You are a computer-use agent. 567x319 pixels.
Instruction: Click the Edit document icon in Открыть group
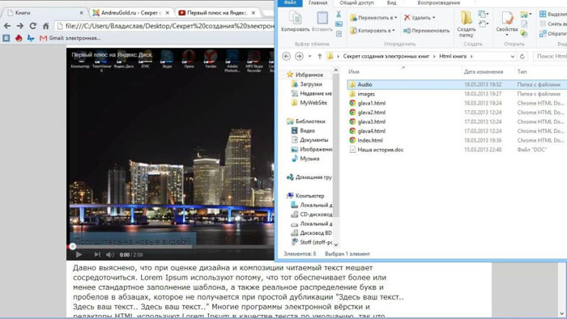coord(524,24)
